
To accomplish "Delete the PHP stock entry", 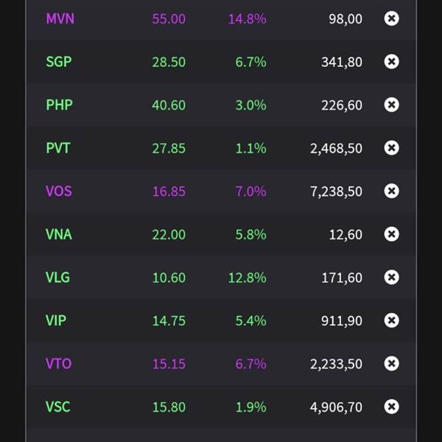I will pyautogui.click(x=392, y=105).
